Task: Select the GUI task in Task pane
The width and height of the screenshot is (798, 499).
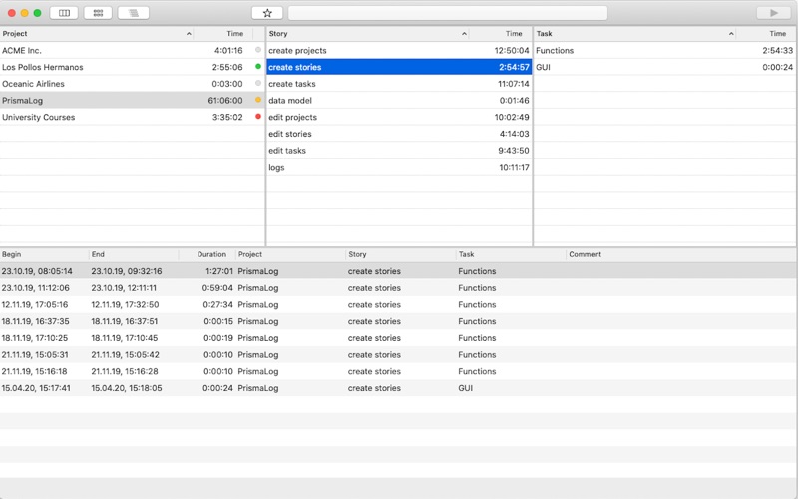Action: [x=664, y=67]
